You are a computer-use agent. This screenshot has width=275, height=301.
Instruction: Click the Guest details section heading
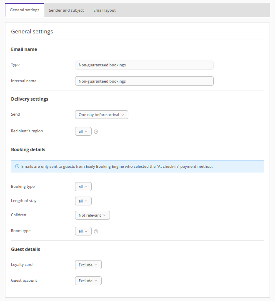coord(25,249)
